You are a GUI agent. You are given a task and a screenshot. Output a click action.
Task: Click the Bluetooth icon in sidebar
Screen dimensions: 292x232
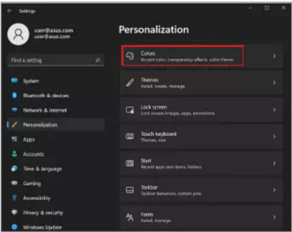pyautogui.click(x=14, y=95)
